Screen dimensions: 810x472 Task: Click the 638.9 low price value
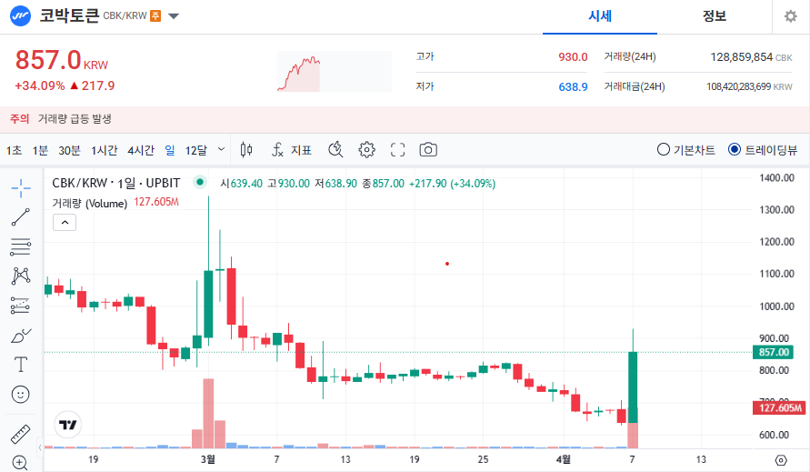point(573,87)
